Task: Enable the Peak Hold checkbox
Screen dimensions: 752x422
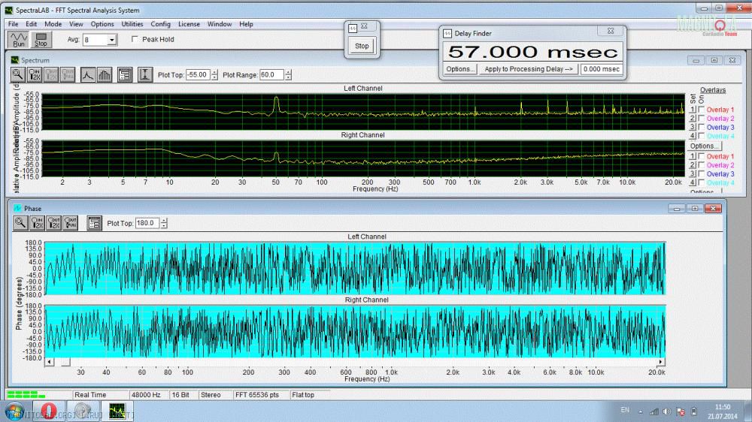Action: tap(135, 39)
